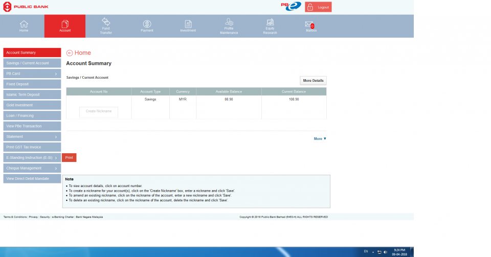Click the back arrow circle beside Home
This screenshot has width=491, height=257.
coord(70,53)
